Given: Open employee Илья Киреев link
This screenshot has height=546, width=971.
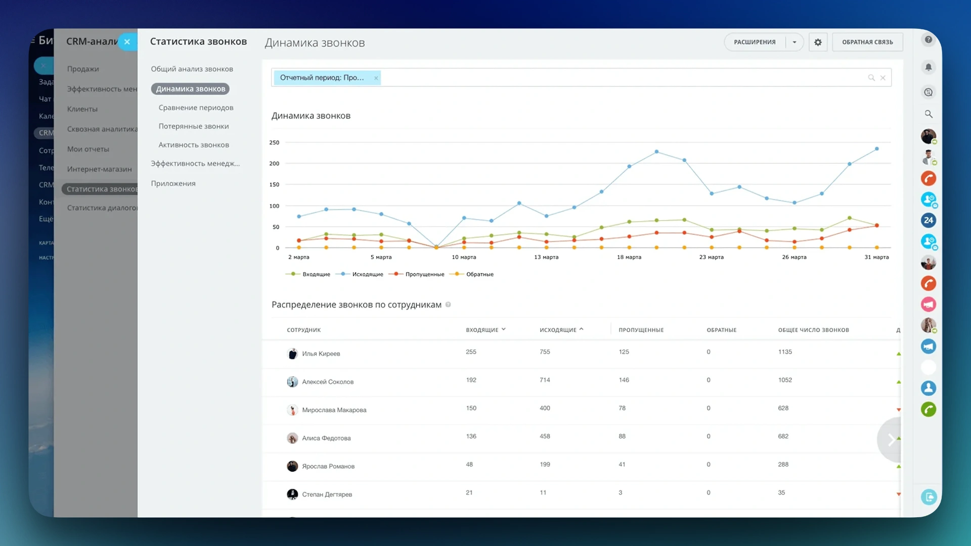Looking at the screenshot, I should 321,354.
